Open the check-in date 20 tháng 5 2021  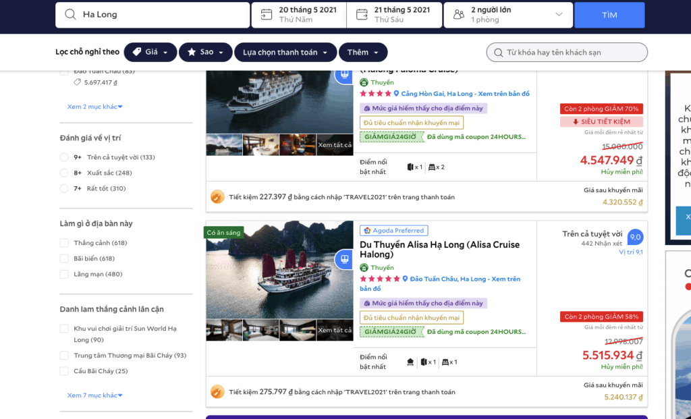[x=299, y=15]
